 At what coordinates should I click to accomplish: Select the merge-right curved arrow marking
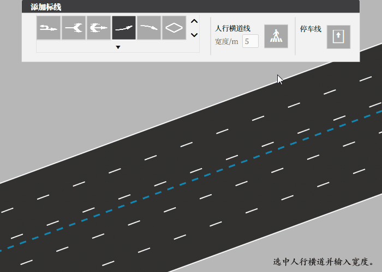(149, 28)
